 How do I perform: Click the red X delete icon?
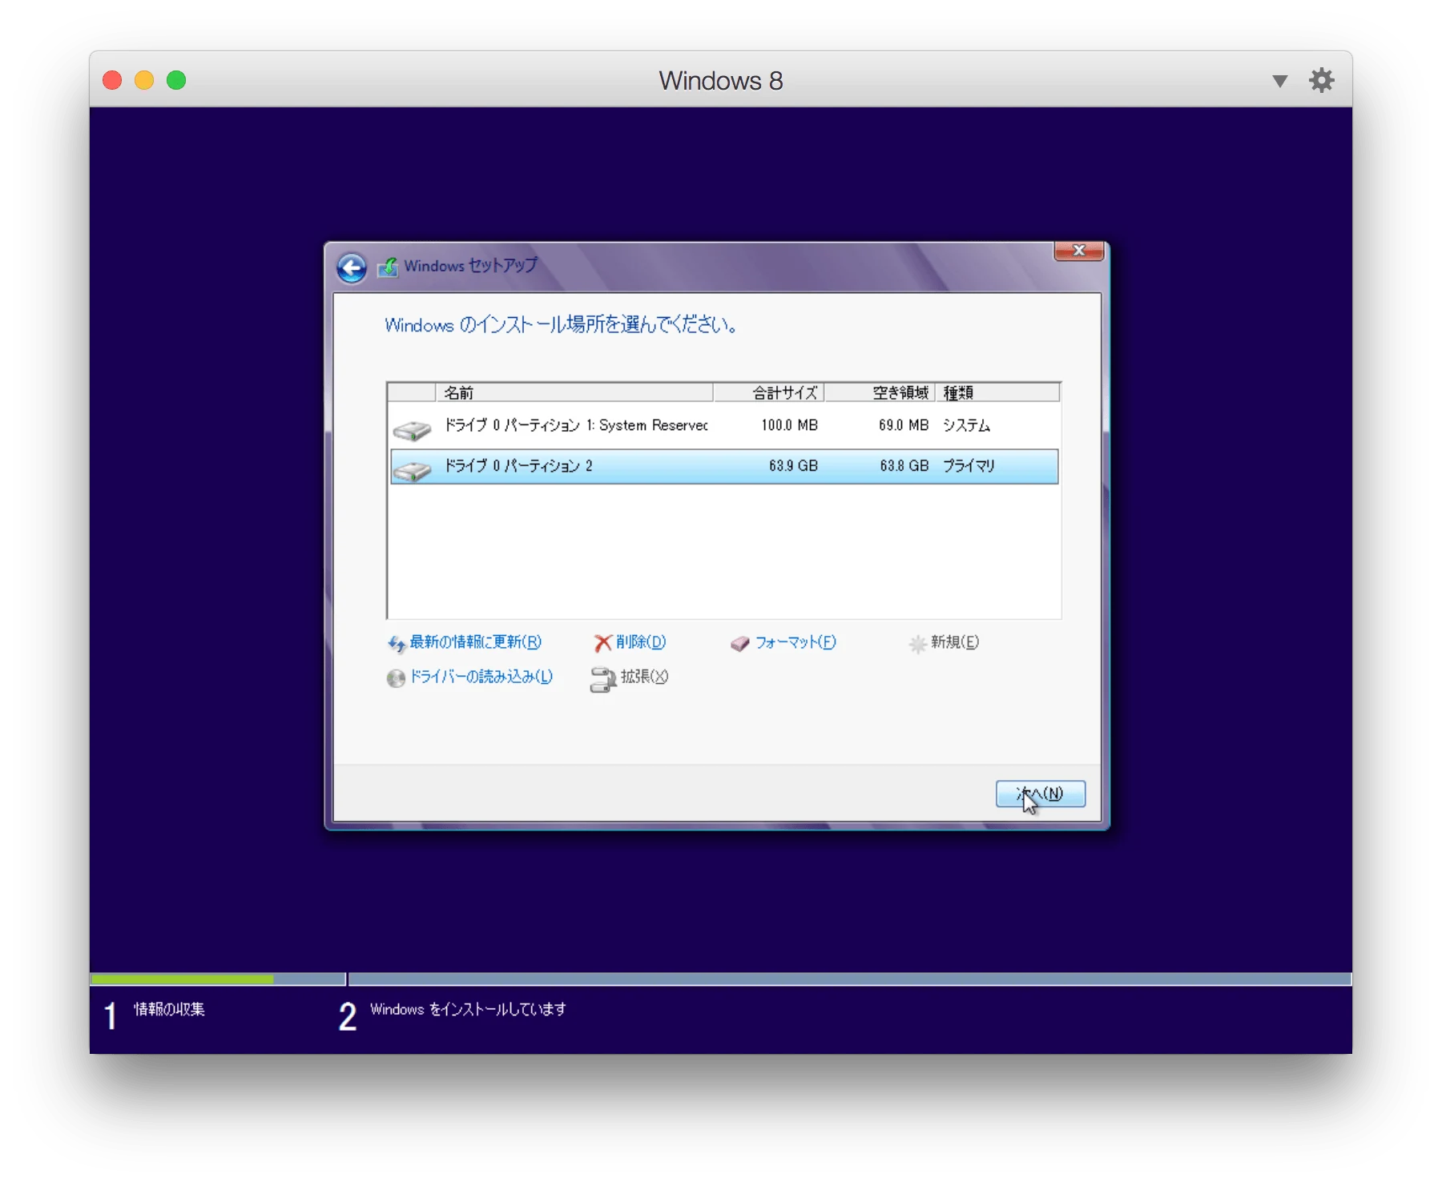602,643
